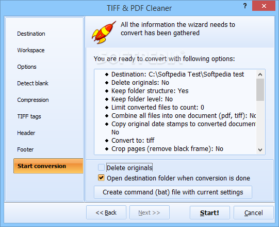This screenshot has width=279, height=227.
Task: Click the disabled Next button
Action: [149, 213]
